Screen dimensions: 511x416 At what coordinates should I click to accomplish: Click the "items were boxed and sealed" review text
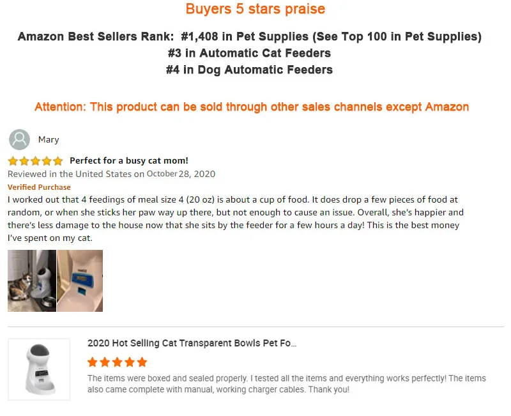286,384
